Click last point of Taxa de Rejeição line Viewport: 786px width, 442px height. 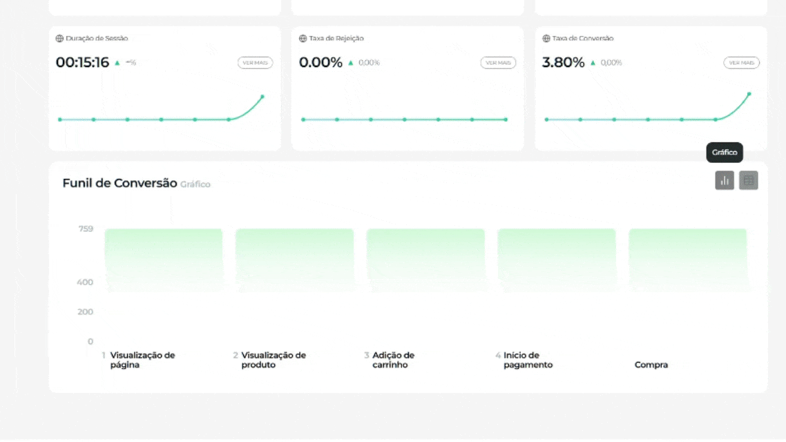(x=506, y=119)
